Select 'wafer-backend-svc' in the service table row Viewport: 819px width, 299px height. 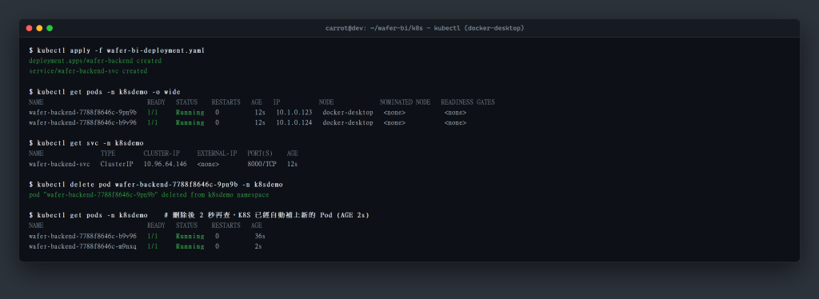[x=59, y=164]
